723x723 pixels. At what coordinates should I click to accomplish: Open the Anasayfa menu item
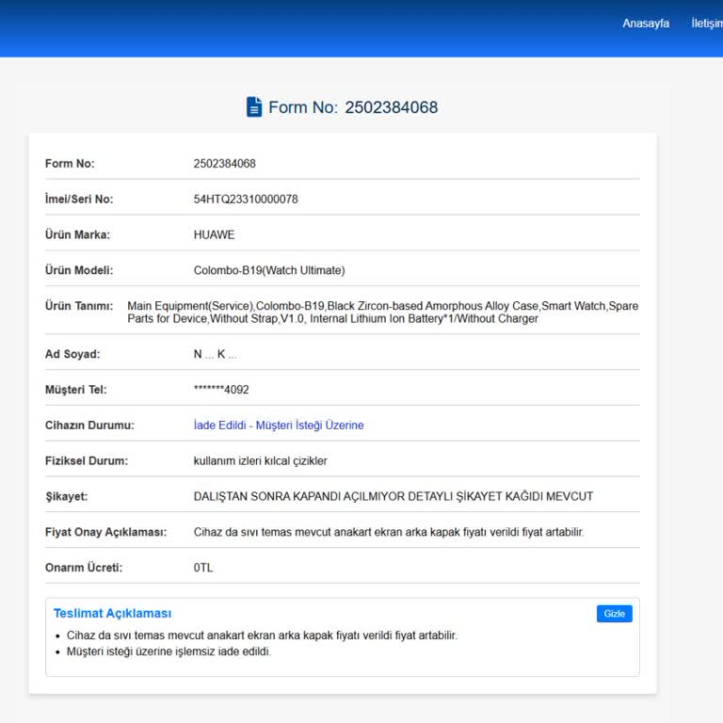[645, 24]
